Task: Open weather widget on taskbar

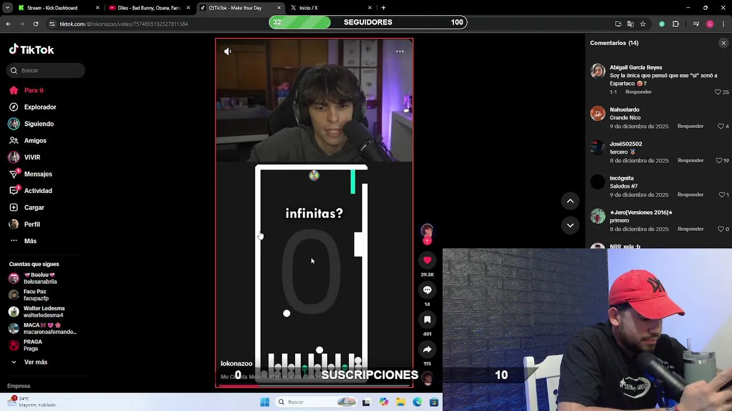Action: [31, 402]
